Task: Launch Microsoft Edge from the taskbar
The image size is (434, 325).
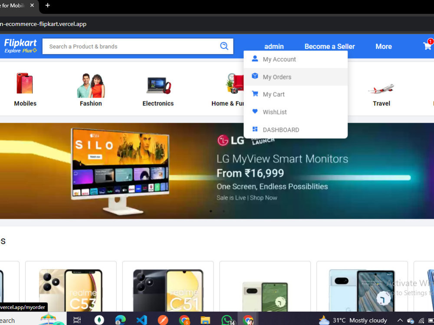Action: tap(120, 320)
